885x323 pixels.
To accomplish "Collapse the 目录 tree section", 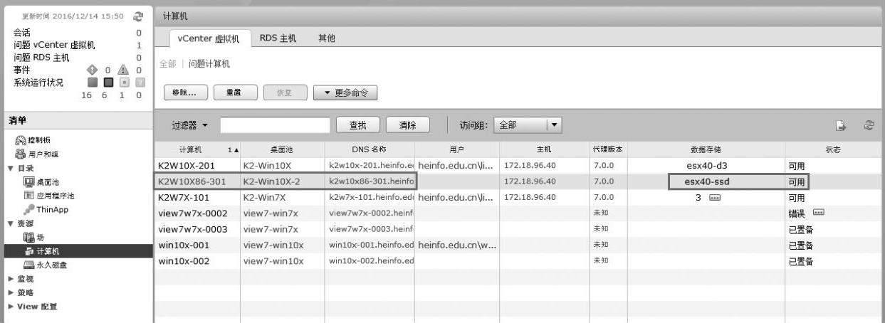I will 10,168.
